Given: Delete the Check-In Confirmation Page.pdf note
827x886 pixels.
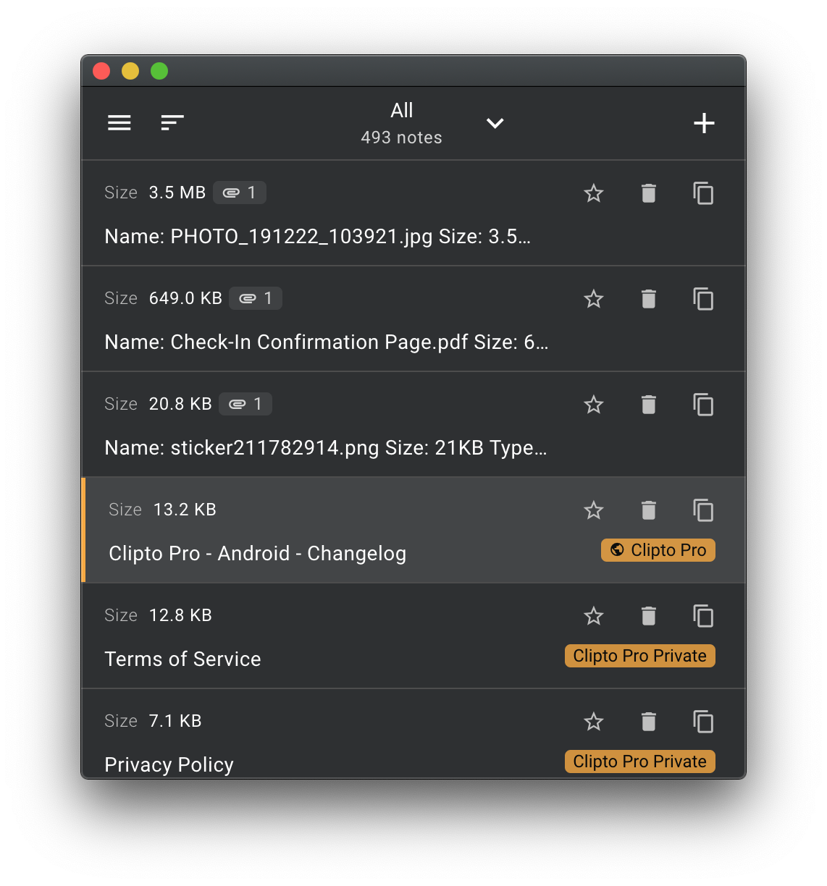Looking at the screenshot, I should [649, 299].
